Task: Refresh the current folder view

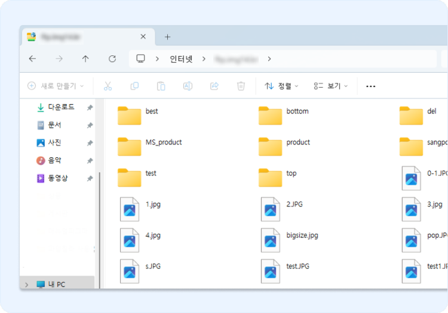Action: point(112,58)
